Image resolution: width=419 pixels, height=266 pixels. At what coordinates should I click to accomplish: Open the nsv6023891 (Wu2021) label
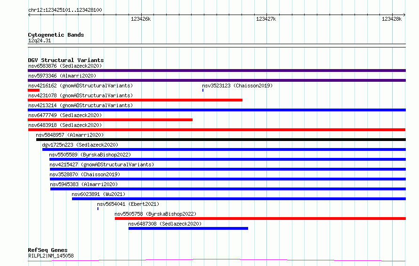98,194
